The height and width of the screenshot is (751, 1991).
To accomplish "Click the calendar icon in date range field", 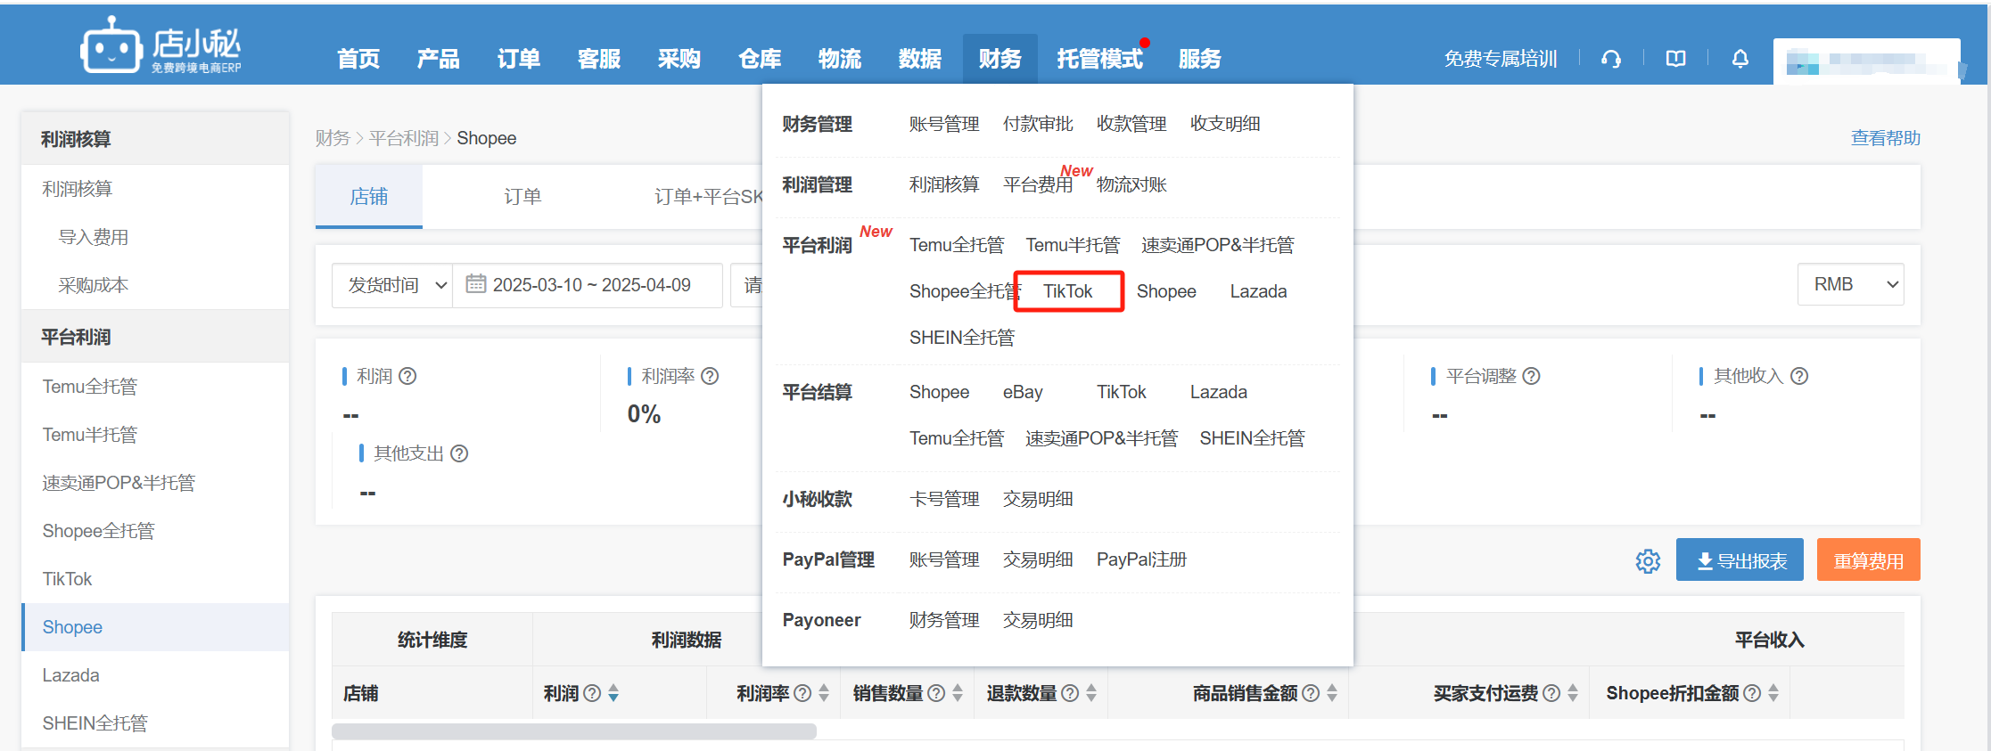I will pyautogui.click(x=476, y=284).
